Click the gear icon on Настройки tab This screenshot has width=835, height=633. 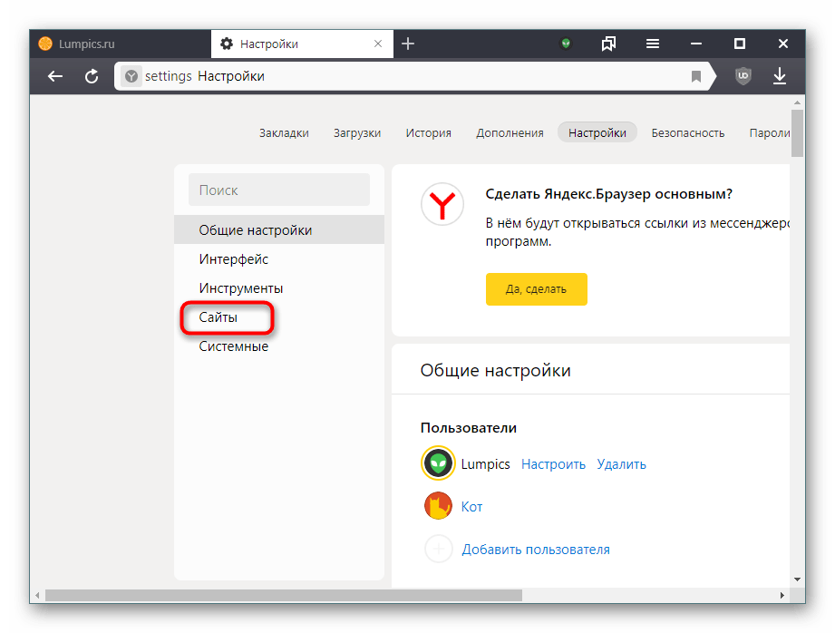click(227, 44)
